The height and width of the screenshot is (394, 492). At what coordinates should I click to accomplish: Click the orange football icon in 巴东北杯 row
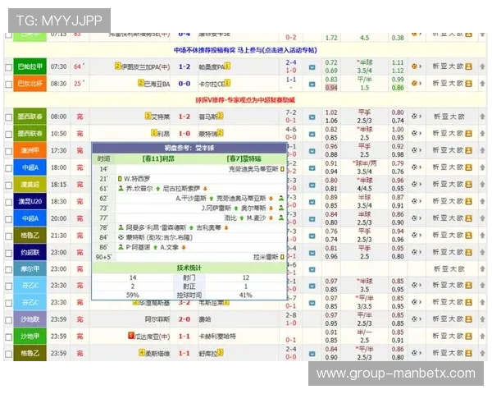pos(415,83)
